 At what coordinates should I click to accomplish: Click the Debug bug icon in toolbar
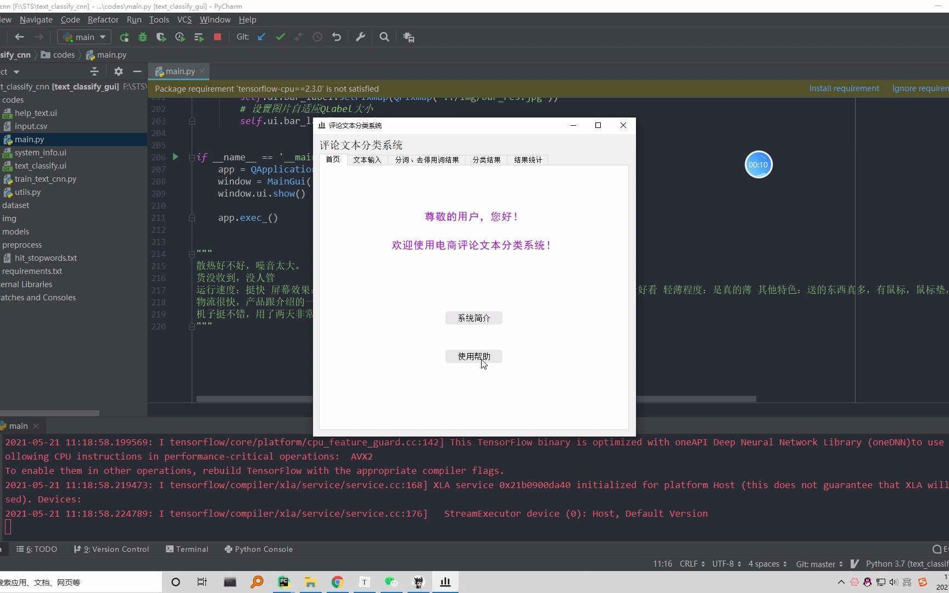tap(143, 37)
